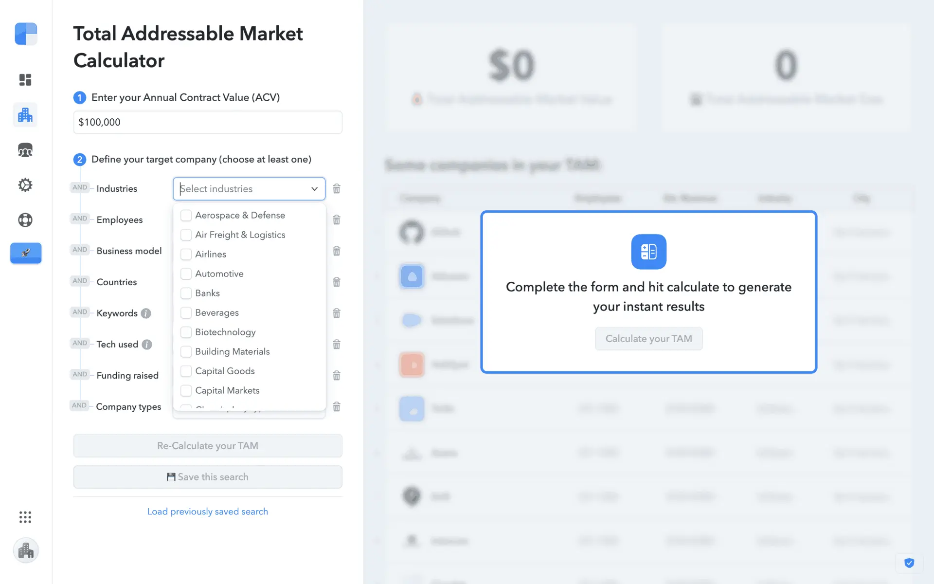This screenshot has width=934, height=584.
Task: Click Calculate your TAM button
Action: (x=648, y=339)
